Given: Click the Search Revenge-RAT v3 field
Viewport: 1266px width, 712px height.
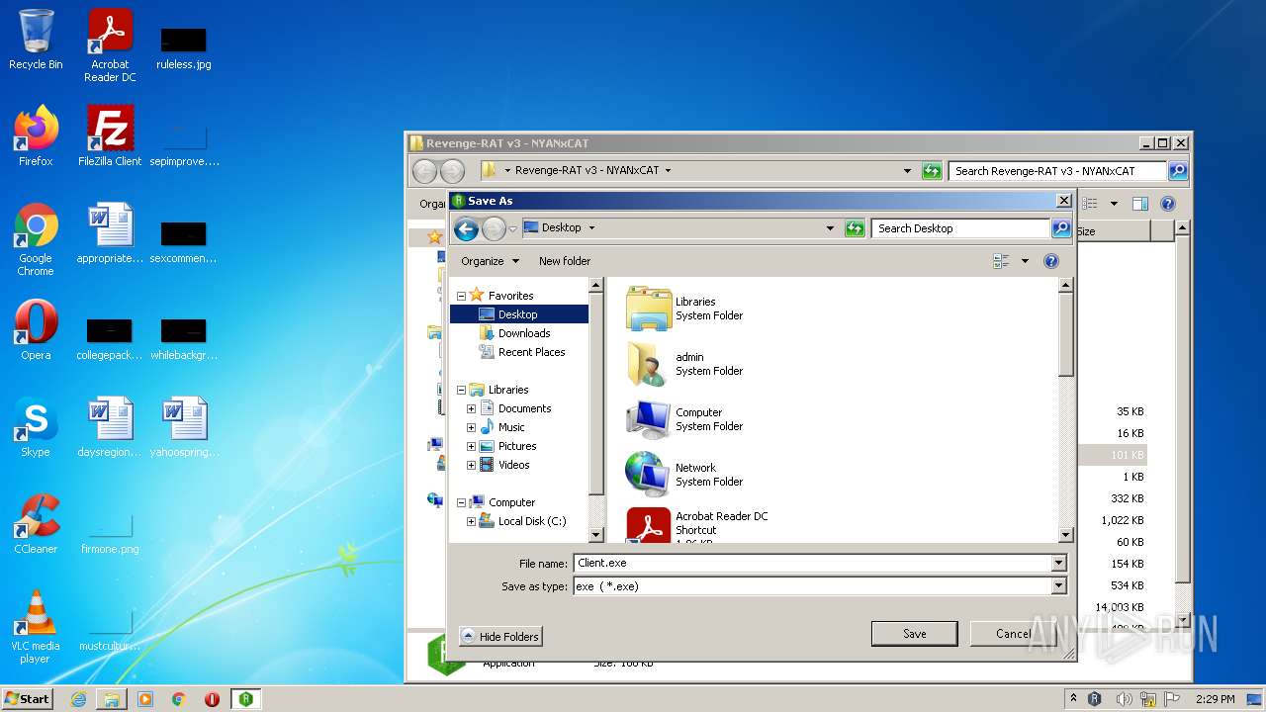Looking at the screenshot, I should [x=1057, y=171].
